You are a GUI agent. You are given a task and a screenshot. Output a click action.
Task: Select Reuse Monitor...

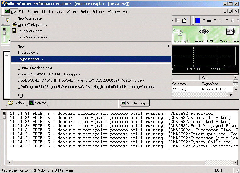tap(91, 59)
